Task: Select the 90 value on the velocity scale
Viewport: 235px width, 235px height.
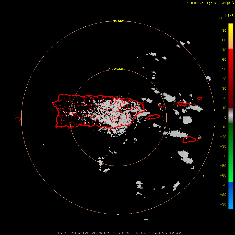Action: click(224, 31)
